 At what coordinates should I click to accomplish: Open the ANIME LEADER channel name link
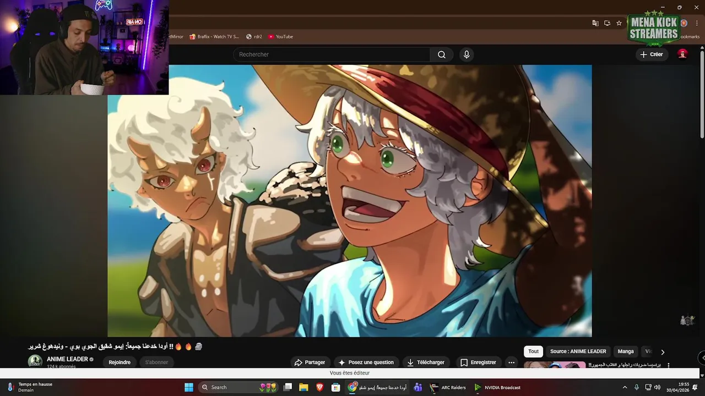click(67, 359)
